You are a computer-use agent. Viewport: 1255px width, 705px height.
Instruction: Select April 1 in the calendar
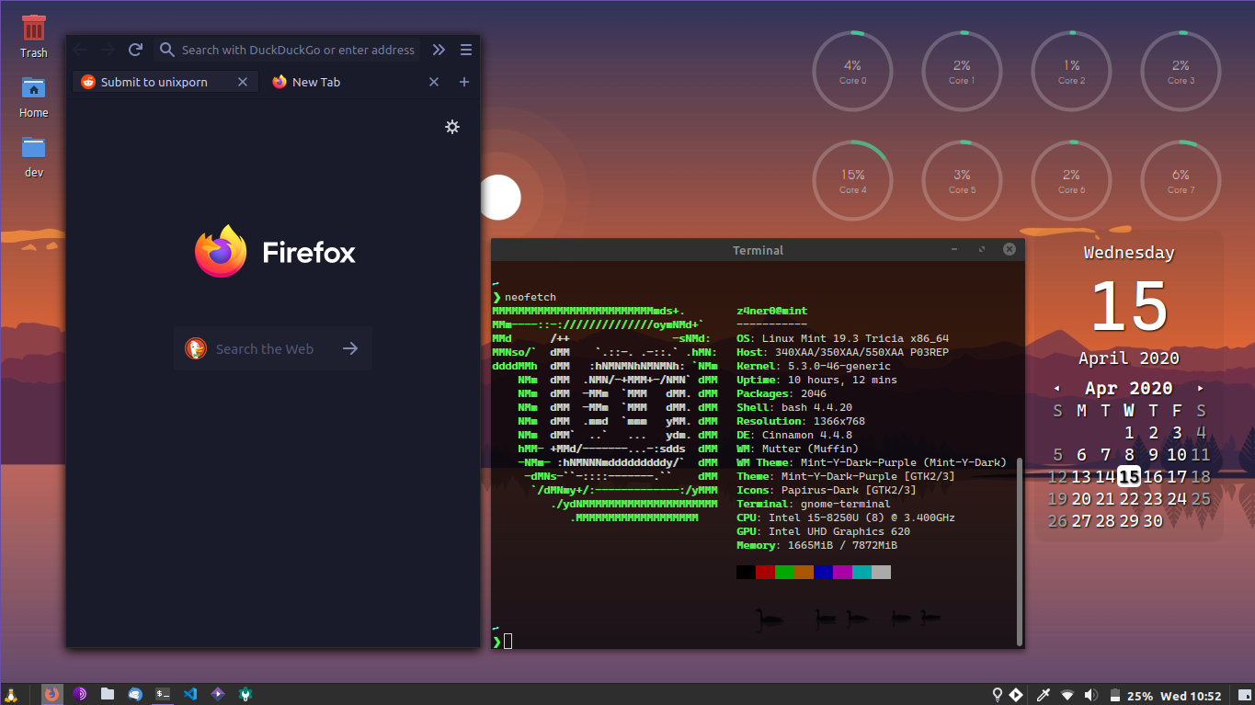click(x=1129, y=432)
